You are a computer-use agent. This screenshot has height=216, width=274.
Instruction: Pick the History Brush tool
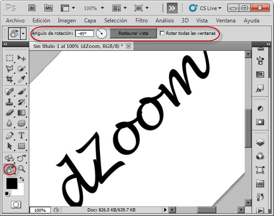pyautogui.click(x=21, y=102)
